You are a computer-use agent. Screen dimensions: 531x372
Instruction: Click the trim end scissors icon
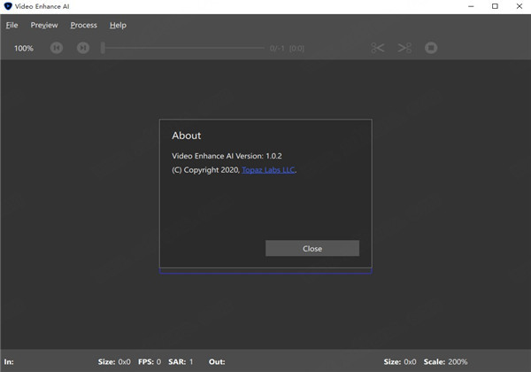(x=404, y=48)
